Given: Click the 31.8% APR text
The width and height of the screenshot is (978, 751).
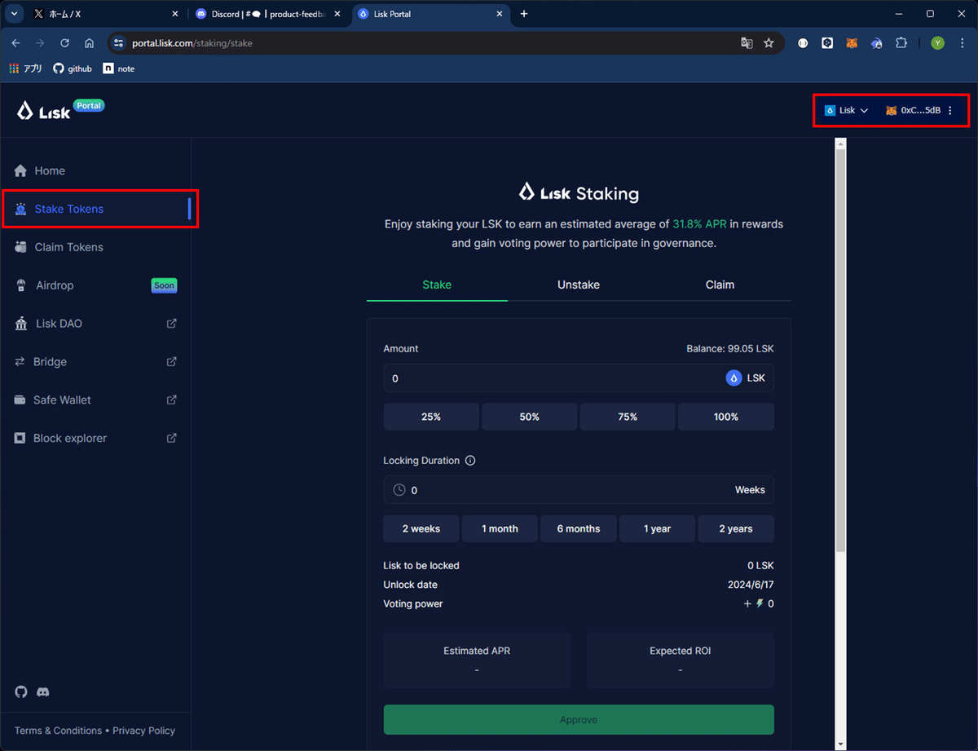Looking at the screenshot, I should [699, 223].
